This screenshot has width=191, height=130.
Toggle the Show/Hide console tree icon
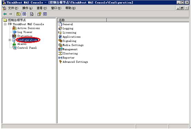[24, 14]
